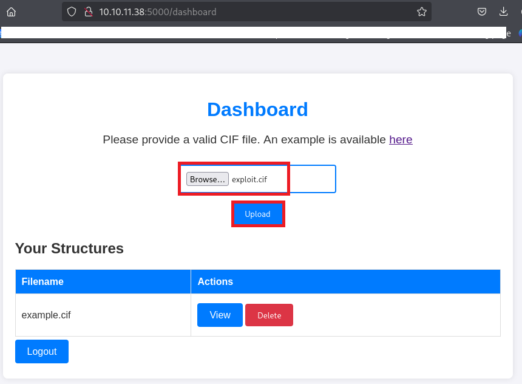Click the Filename column header
The image size is (522, 384).
(42, 282)
